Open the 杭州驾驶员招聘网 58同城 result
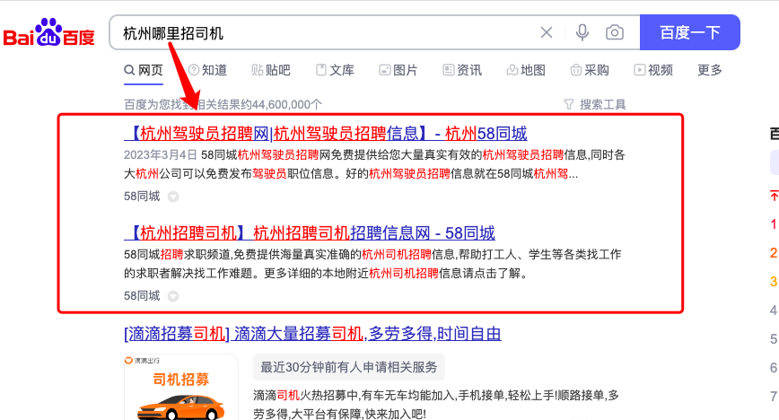Screen dimensions: 779x420 [326, 133]
